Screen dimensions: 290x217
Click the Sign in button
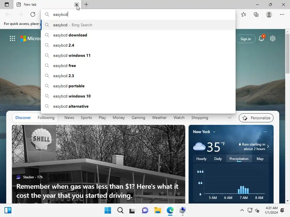246,39
